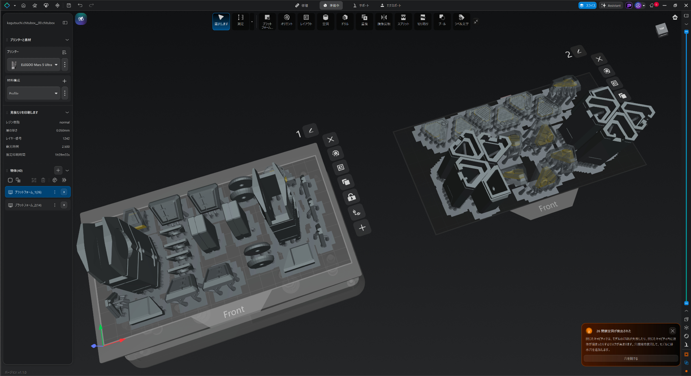This screenshot has height=376, width=691.
Task: Collapse the プリンターと素材 section
Action: [x=67, y=40]
